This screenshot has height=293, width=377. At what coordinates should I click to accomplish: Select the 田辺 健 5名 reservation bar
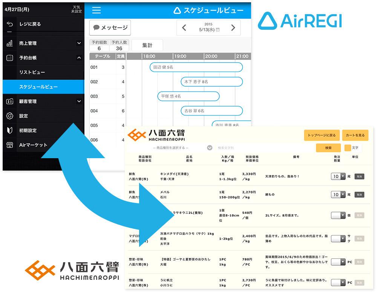click(196, 67)
